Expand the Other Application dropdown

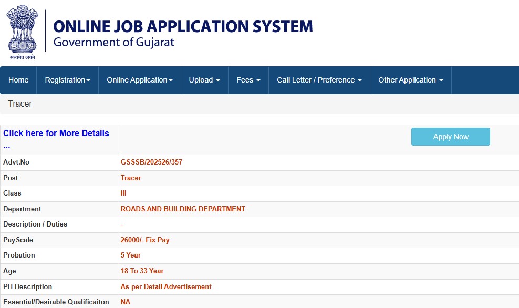tap(410, 80)
